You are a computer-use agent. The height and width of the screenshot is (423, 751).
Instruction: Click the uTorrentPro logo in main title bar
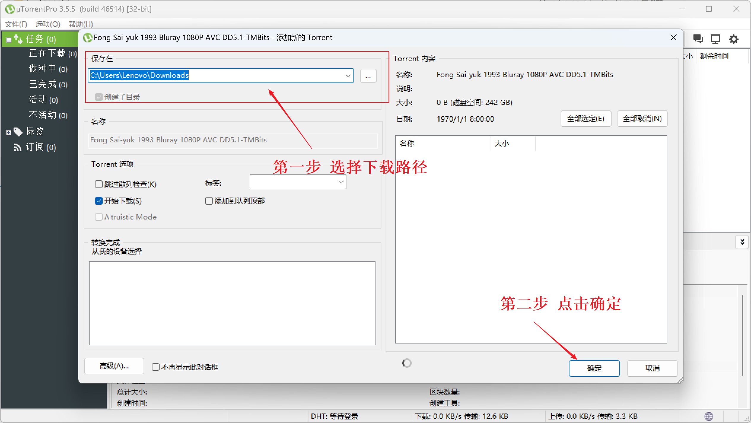pyautogui.click(x=10, y=9)
